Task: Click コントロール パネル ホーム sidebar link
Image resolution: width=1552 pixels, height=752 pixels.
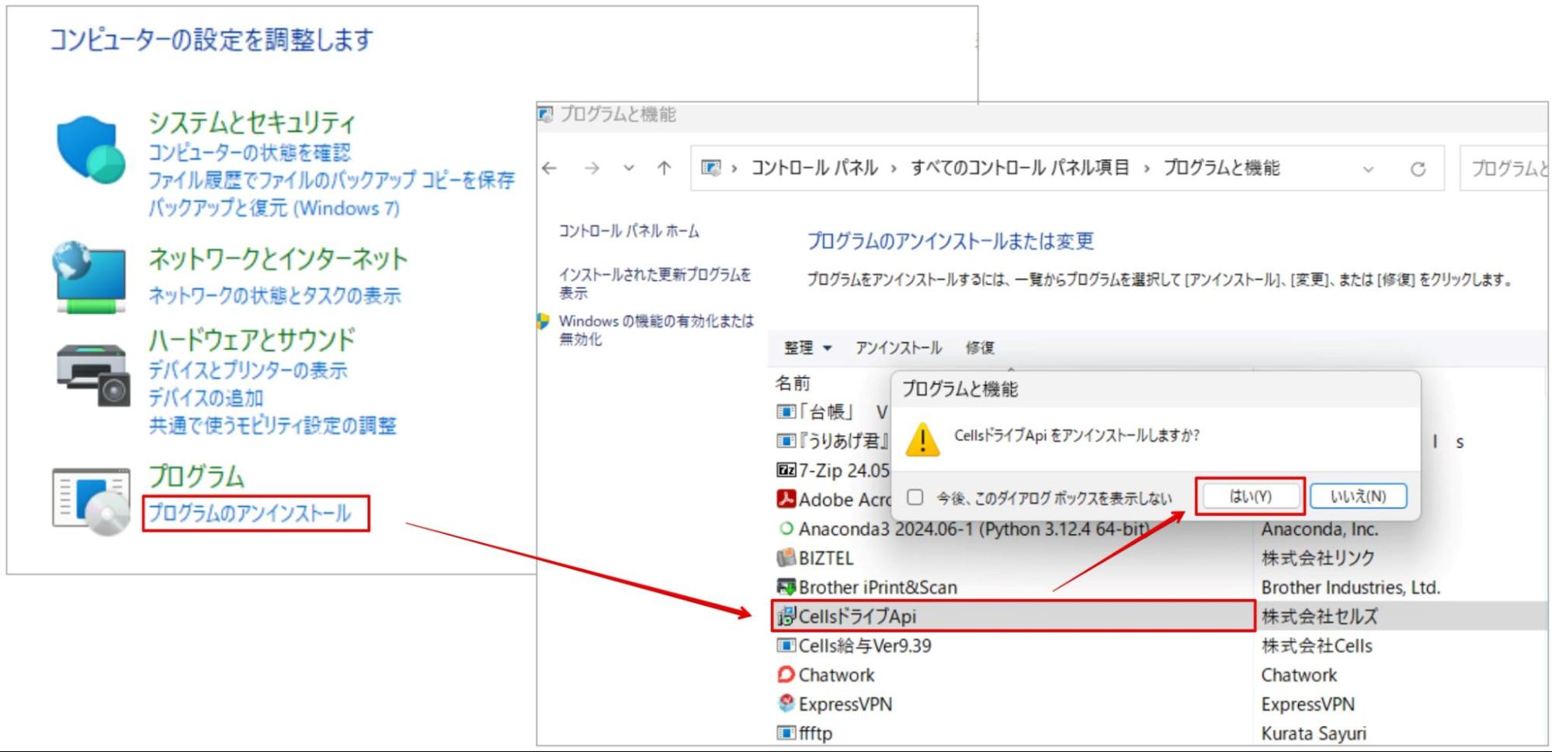Action: (x=629, y=231)
